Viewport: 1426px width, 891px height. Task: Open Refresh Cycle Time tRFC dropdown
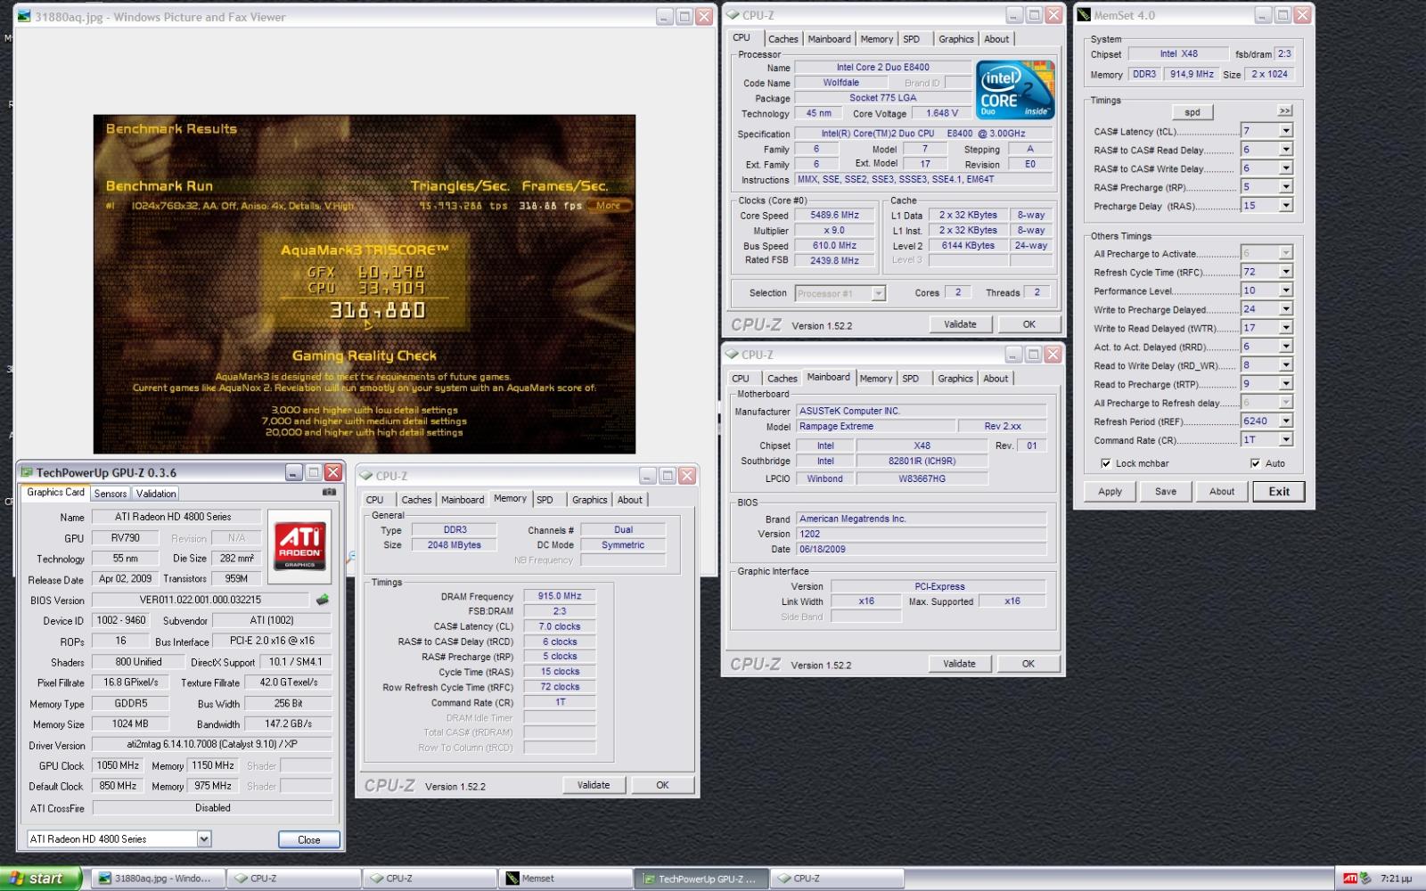[x=1286, y=272]
